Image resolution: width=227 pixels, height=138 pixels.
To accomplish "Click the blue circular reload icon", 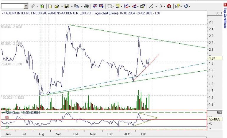I will point(186,6).
